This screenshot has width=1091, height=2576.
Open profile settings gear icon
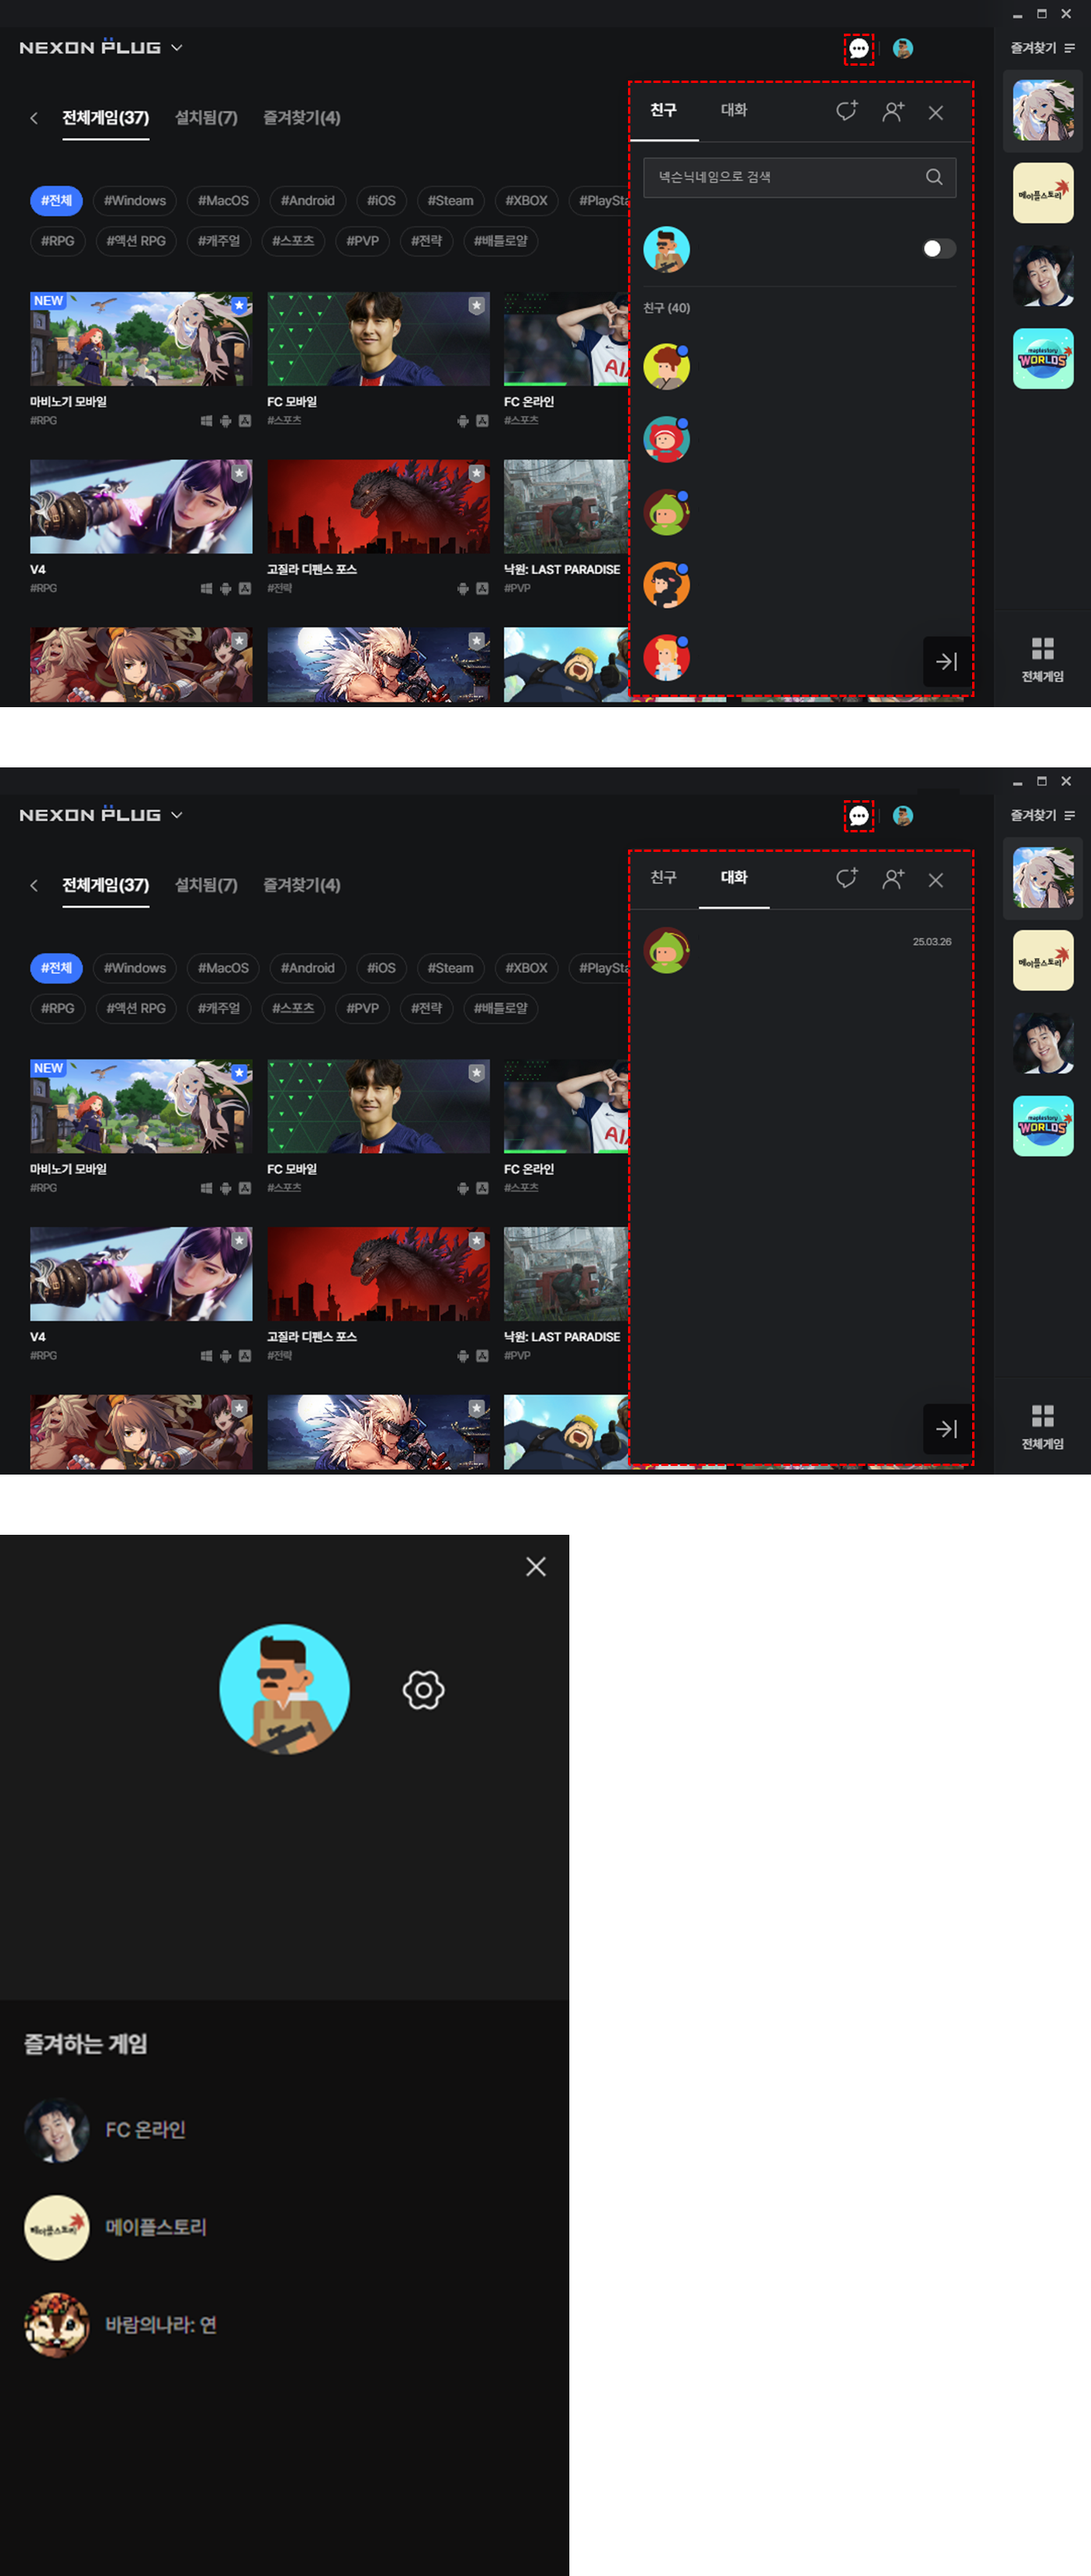[x=423, y=1690]
